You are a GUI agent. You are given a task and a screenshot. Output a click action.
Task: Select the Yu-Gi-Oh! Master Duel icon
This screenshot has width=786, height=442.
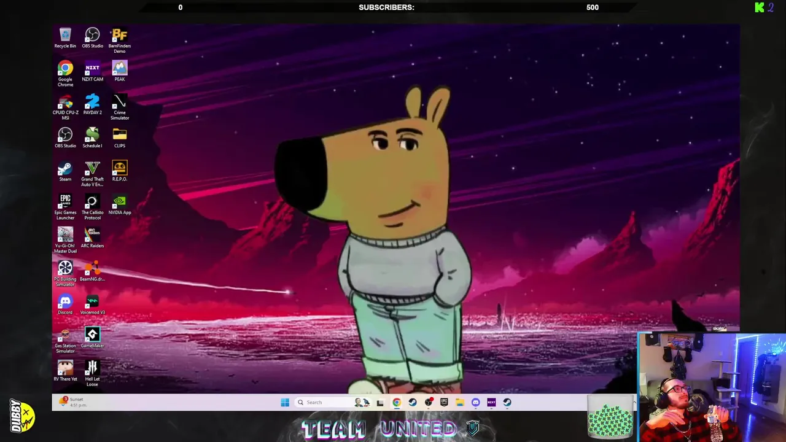[x=65, y=240]
